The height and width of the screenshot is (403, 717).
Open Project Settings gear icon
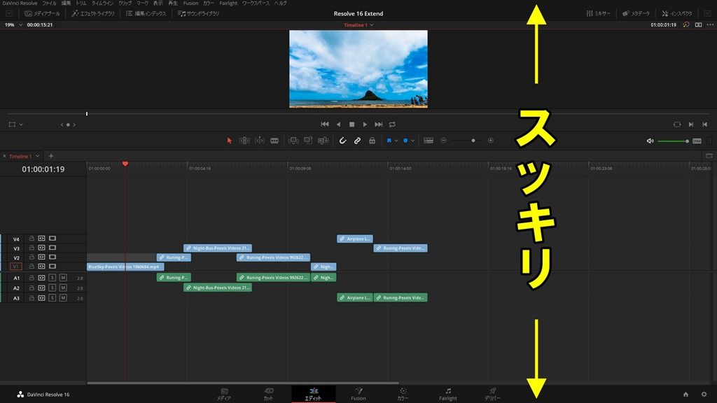coord(704,395)
